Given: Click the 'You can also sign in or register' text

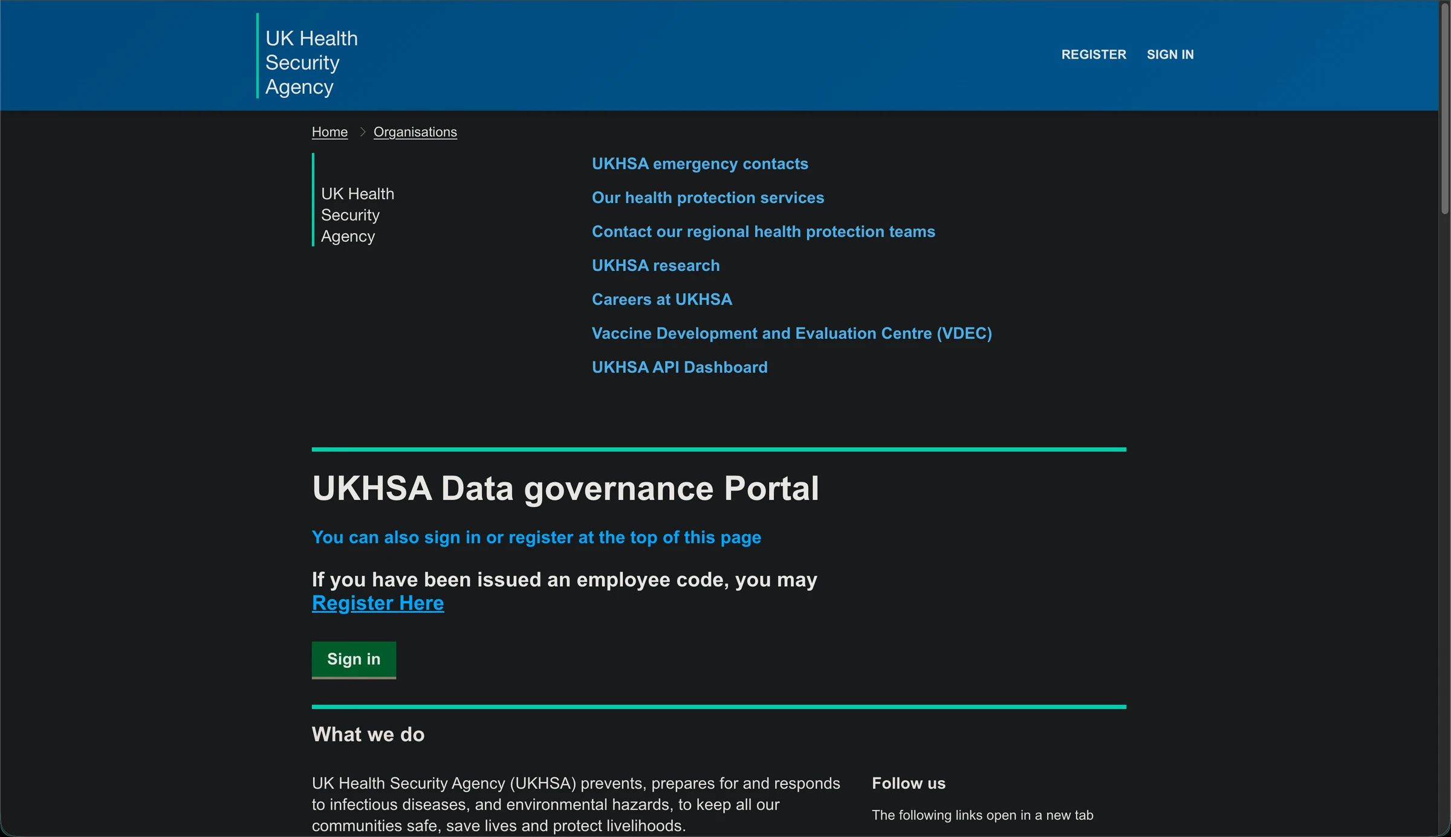Looking at the screenshot, I should coord(536,537).
